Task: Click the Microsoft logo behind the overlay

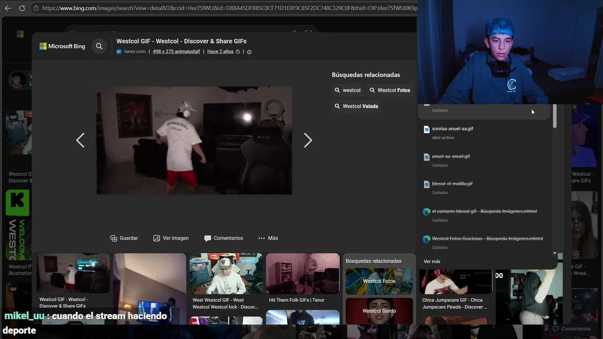Action: [20, 34]
